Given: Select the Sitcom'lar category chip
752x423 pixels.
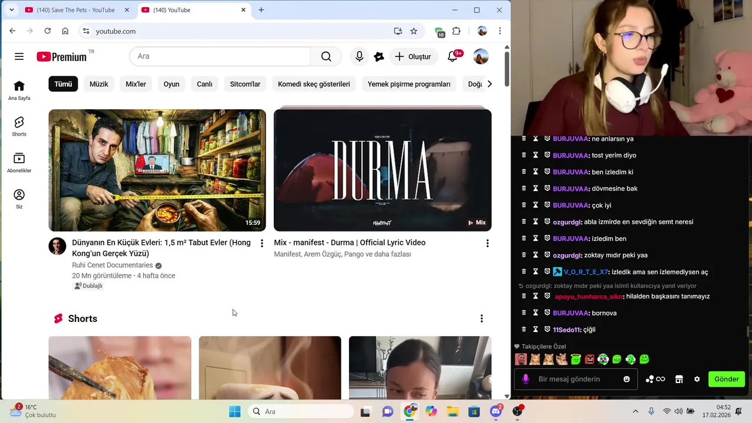Looking at the screenshot, I should pyautogui.click(x=245, y=84).
